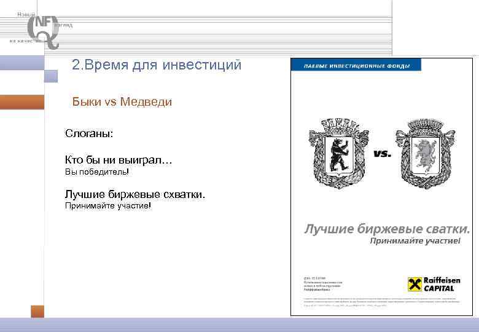This screenshot has width=479, height=332.
Task: Select slogan 'Кто бы ни выиграл…'
Action: click(119, 159)
